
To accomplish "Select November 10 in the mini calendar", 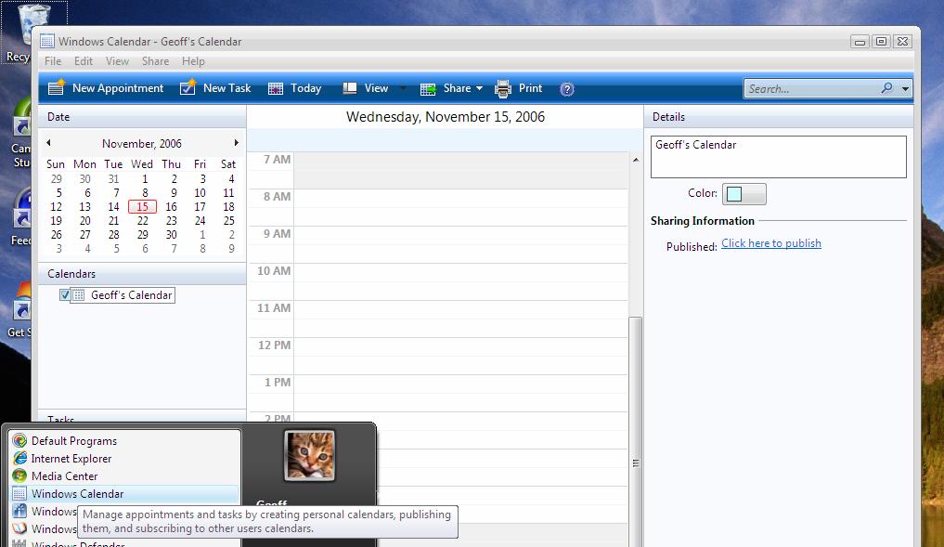I will (x=200, y=193).
